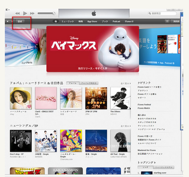Viewport: 189px width, 177px height.
Task: Click the Don't stop - EP title
Action: click(x=17, y=154)
